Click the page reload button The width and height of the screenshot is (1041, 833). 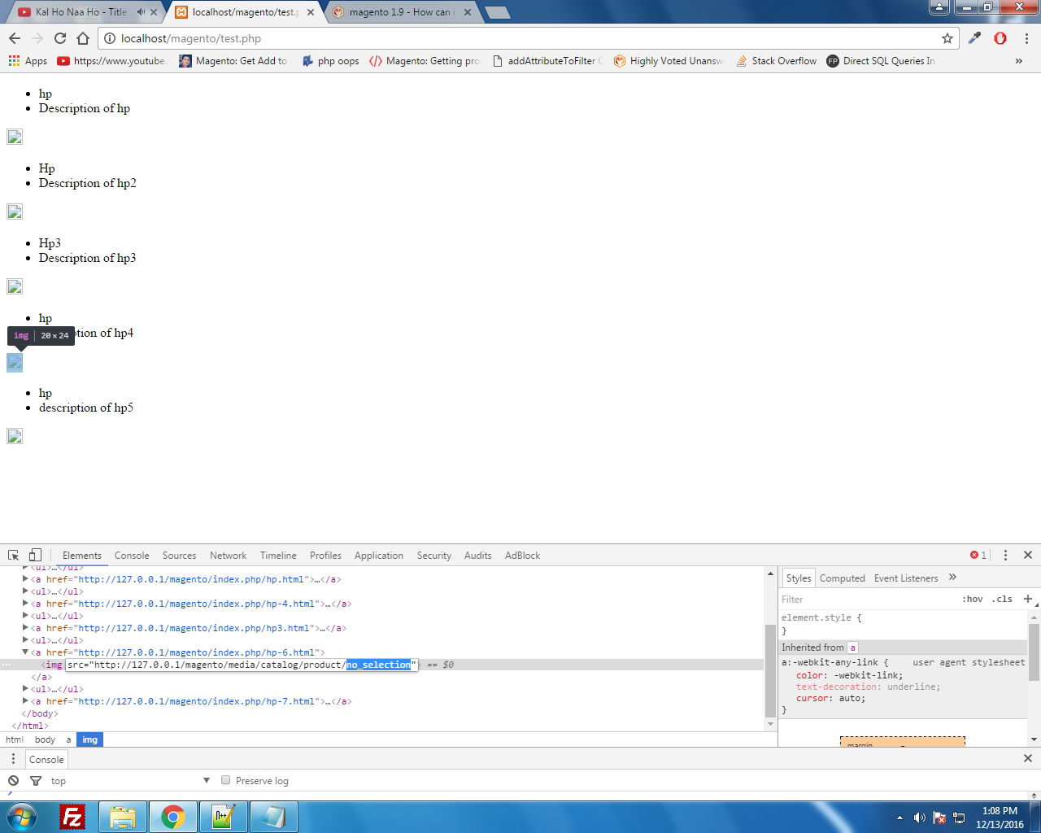(60, 38)
